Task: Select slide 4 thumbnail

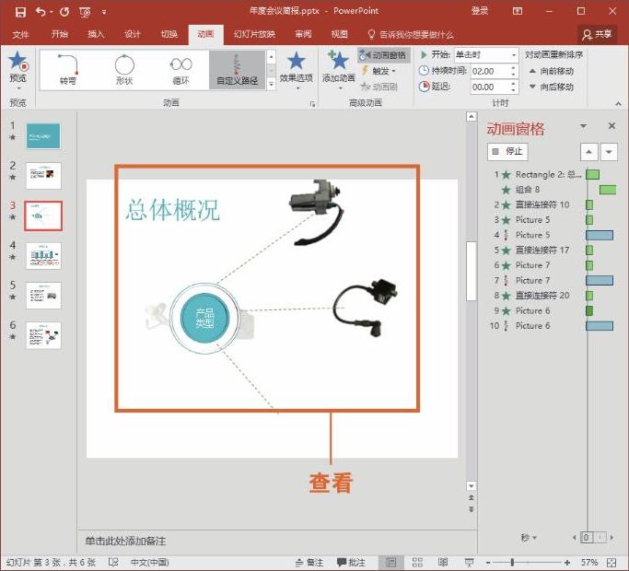Action: 43,256
